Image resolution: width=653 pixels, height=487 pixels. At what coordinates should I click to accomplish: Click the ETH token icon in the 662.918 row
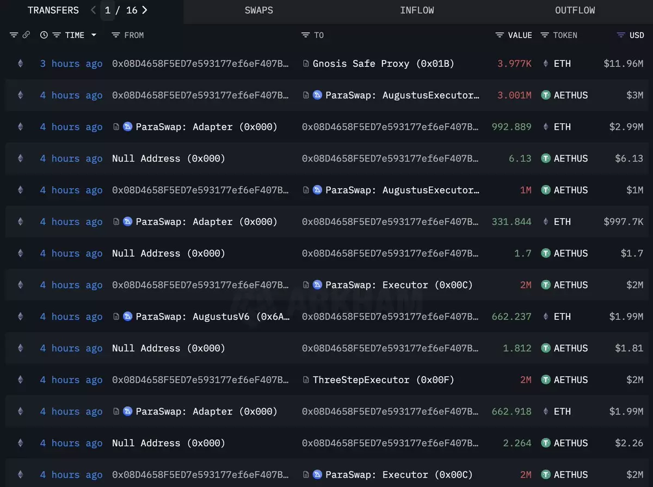(x=546, y=411)
